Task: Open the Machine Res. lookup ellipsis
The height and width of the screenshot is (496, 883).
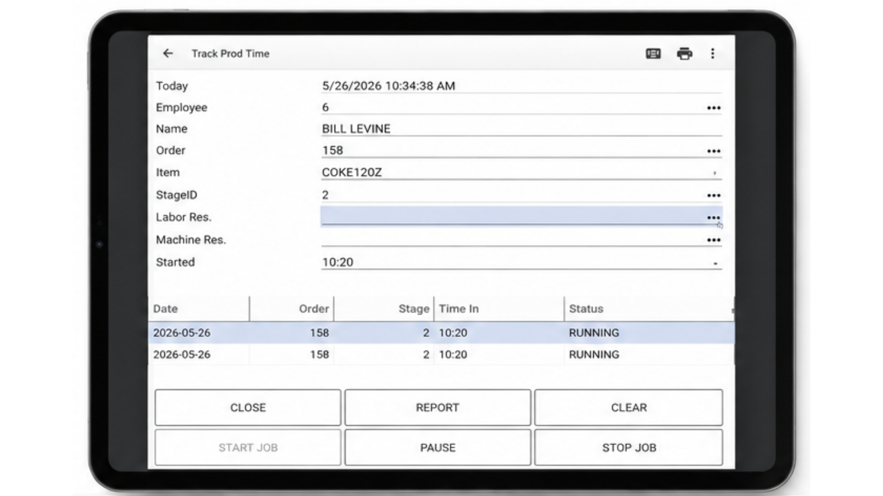Action: (x=714, y=240)
